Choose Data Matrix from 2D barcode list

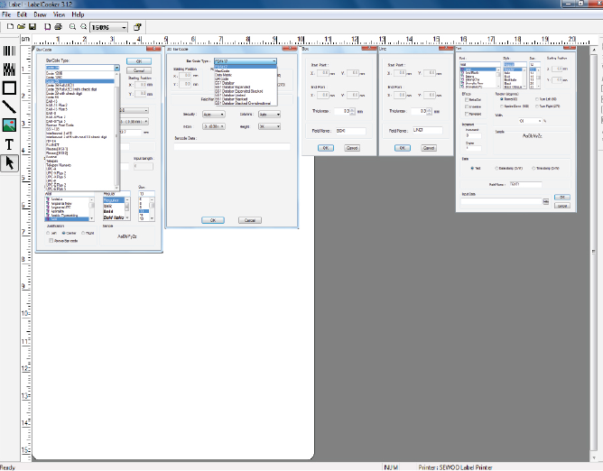pyautogui.click(x=223, y=75)
